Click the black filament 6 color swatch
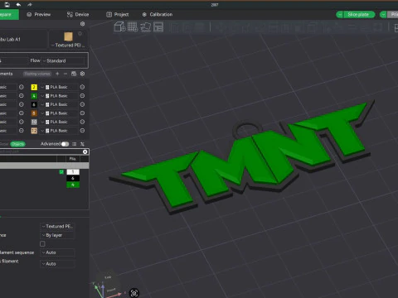Image resolution: width=398 pixels, height=298 pixels. (34, 104)
